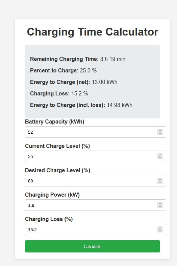The height and width of the screenshot is (266, 177).
Task: Raise Desired Charge Level using up arrow
Action: (x=160, y=179)
